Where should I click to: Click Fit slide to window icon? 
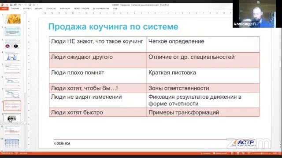tap(280, 153)
